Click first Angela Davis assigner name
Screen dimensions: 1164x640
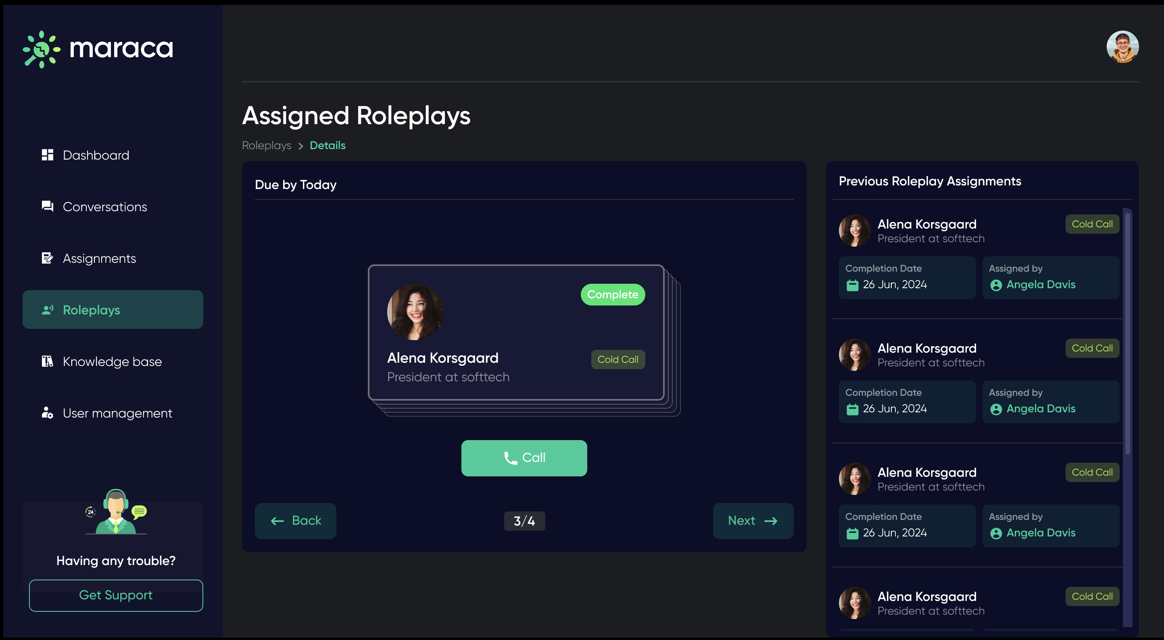(x=1041, y=285)
